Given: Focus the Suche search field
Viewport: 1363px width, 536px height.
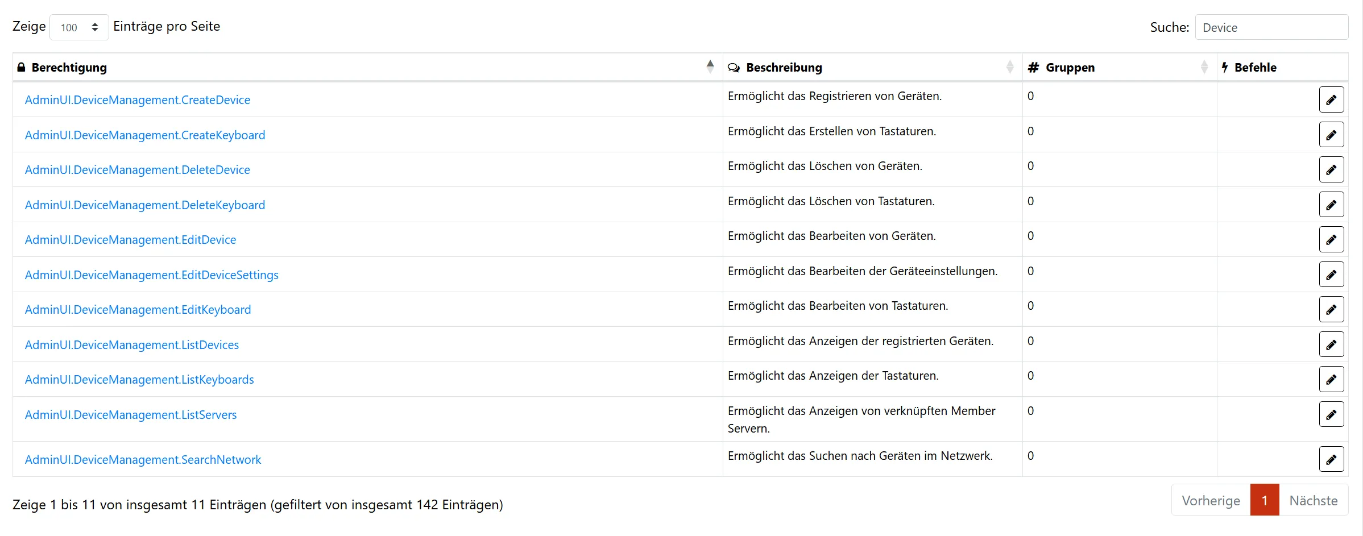Looking at the screenshot, I should tap(1271, 27).
